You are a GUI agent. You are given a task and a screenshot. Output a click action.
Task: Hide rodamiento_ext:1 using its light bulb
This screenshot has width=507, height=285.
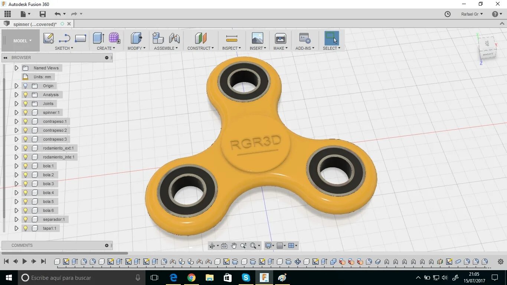click(x=26, y=148)
